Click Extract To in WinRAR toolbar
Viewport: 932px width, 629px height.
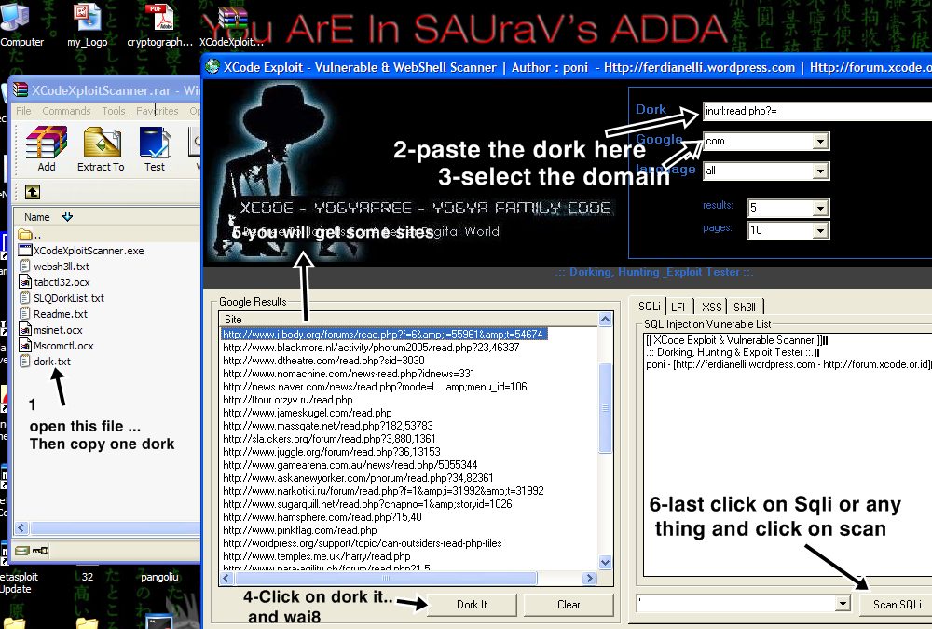click(101, 149)
